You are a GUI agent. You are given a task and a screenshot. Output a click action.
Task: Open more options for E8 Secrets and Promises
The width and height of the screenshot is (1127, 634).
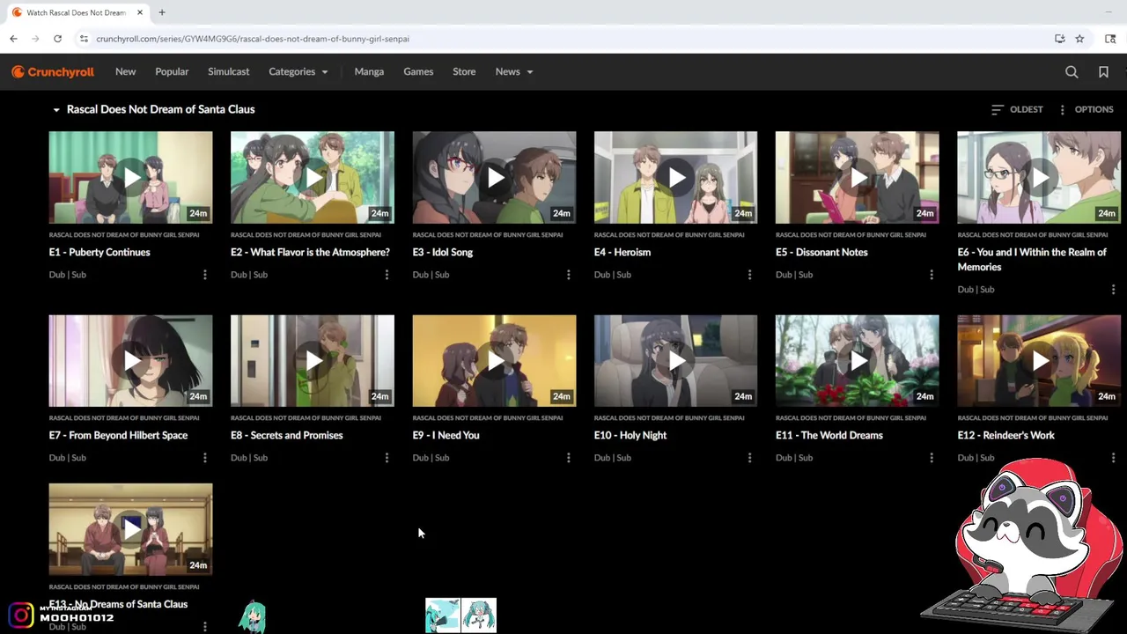pyautogui.click(x=387, y=458)
